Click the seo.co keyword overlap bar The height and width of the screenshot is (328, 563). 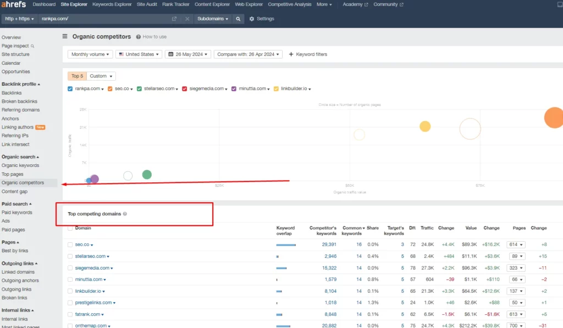[286, 244]
